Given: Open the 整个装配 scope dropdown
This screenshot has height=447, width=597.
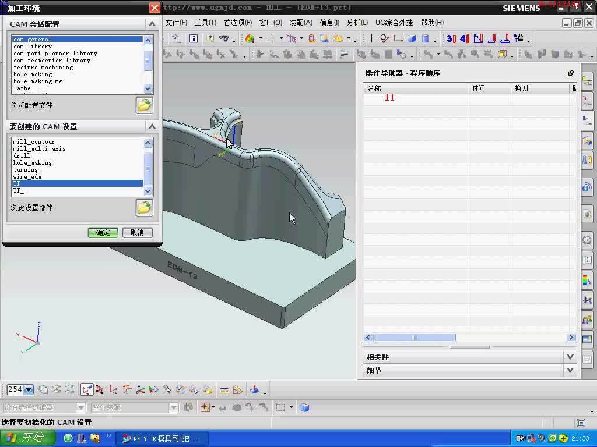Looking at the screenshot, I should 173,408.
